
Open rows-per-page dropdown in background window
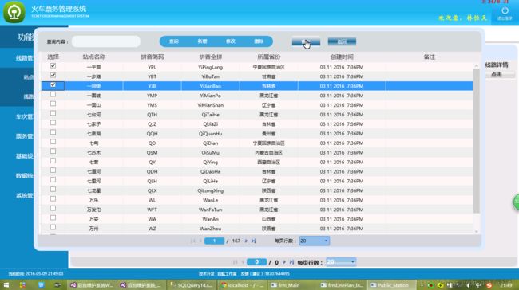341,262
